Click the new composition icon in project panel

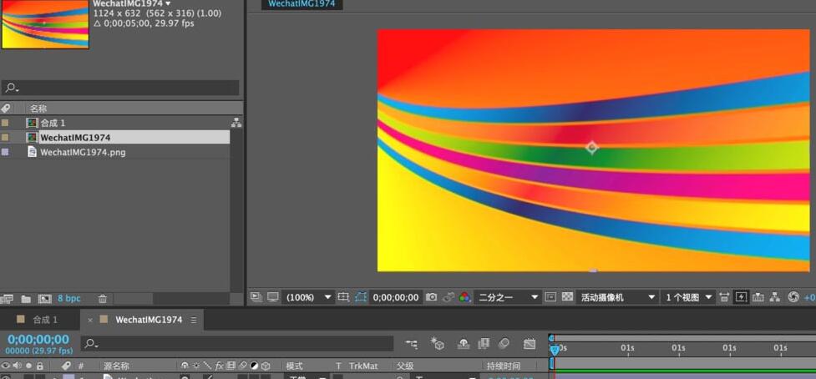(44, 299)
